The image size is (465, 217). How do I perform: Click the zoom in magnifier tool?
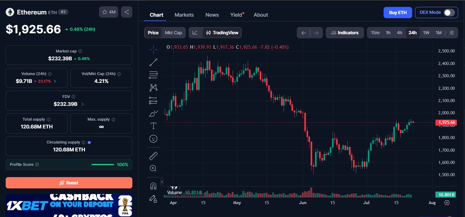(x=153, y=168)
